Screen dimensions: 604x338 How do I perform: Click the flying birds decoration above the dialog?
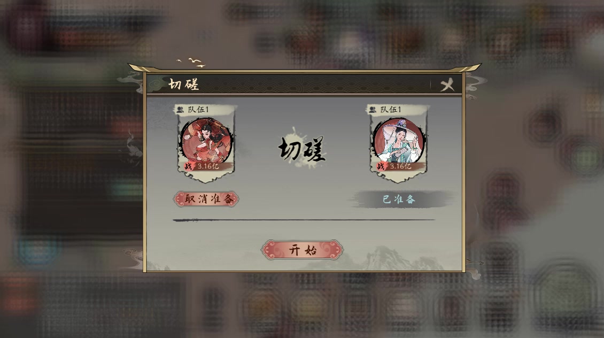tap(191, 63)
